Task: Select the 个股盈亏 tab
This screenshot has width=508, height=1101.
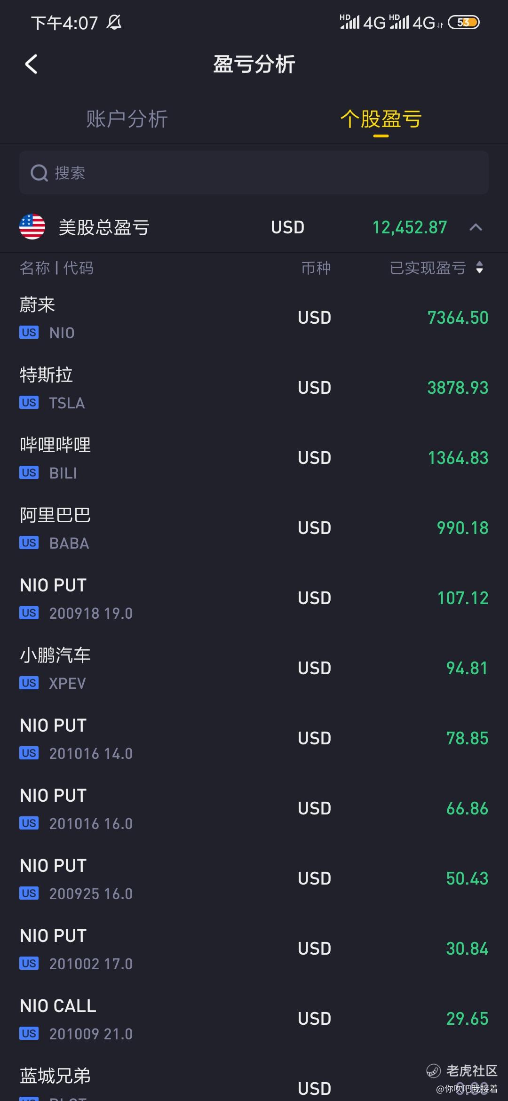Action: [x=381, y=119]
